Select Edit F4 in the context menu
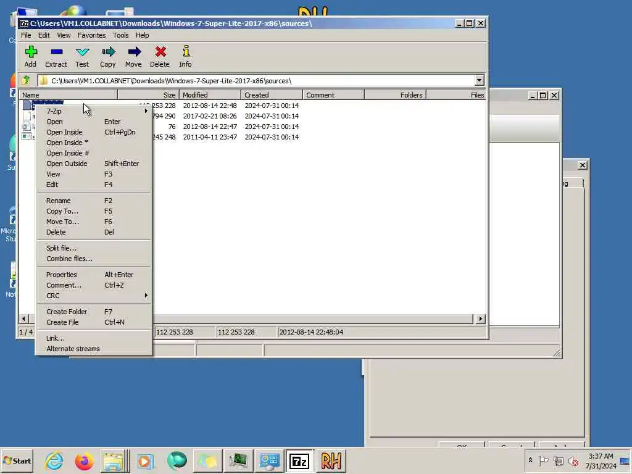The width and height of the screenshot is (632, 474). (94, 184)
